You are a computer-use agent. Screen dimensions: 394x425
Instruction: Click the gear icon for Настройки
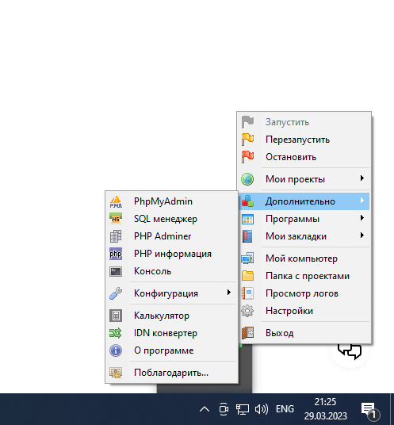coord(247,311)
